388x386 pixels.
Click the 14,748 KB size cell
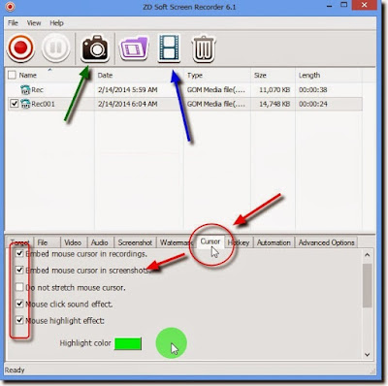click(275, 104)
